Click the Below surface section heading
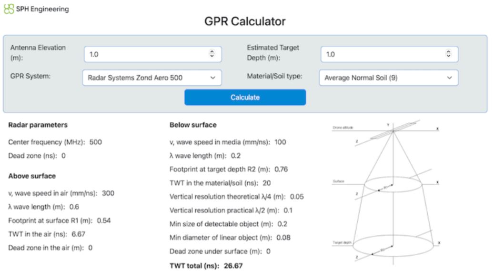This screenshot has height=280, width=494. (193, 125)
